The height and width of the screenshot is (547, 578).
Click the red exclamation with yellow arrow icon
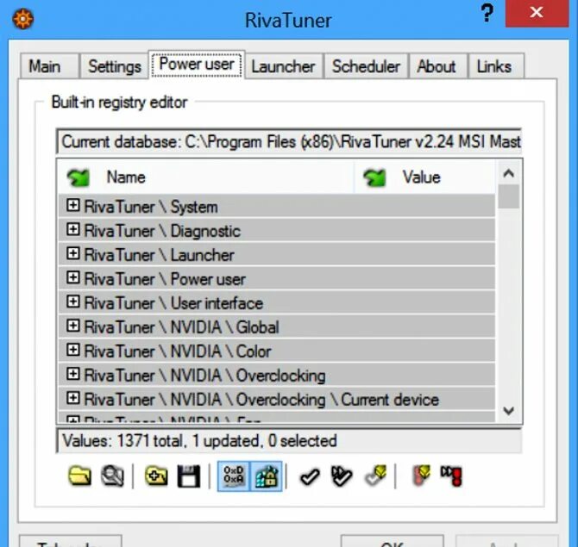(x=421, y=476)
